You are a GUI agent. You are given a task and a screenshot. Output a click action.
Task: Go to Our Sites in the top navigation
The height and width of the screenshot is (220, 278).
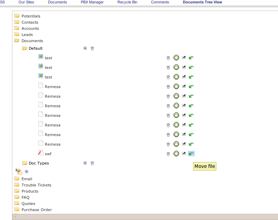pyautogui.click(x=26, y=2)
